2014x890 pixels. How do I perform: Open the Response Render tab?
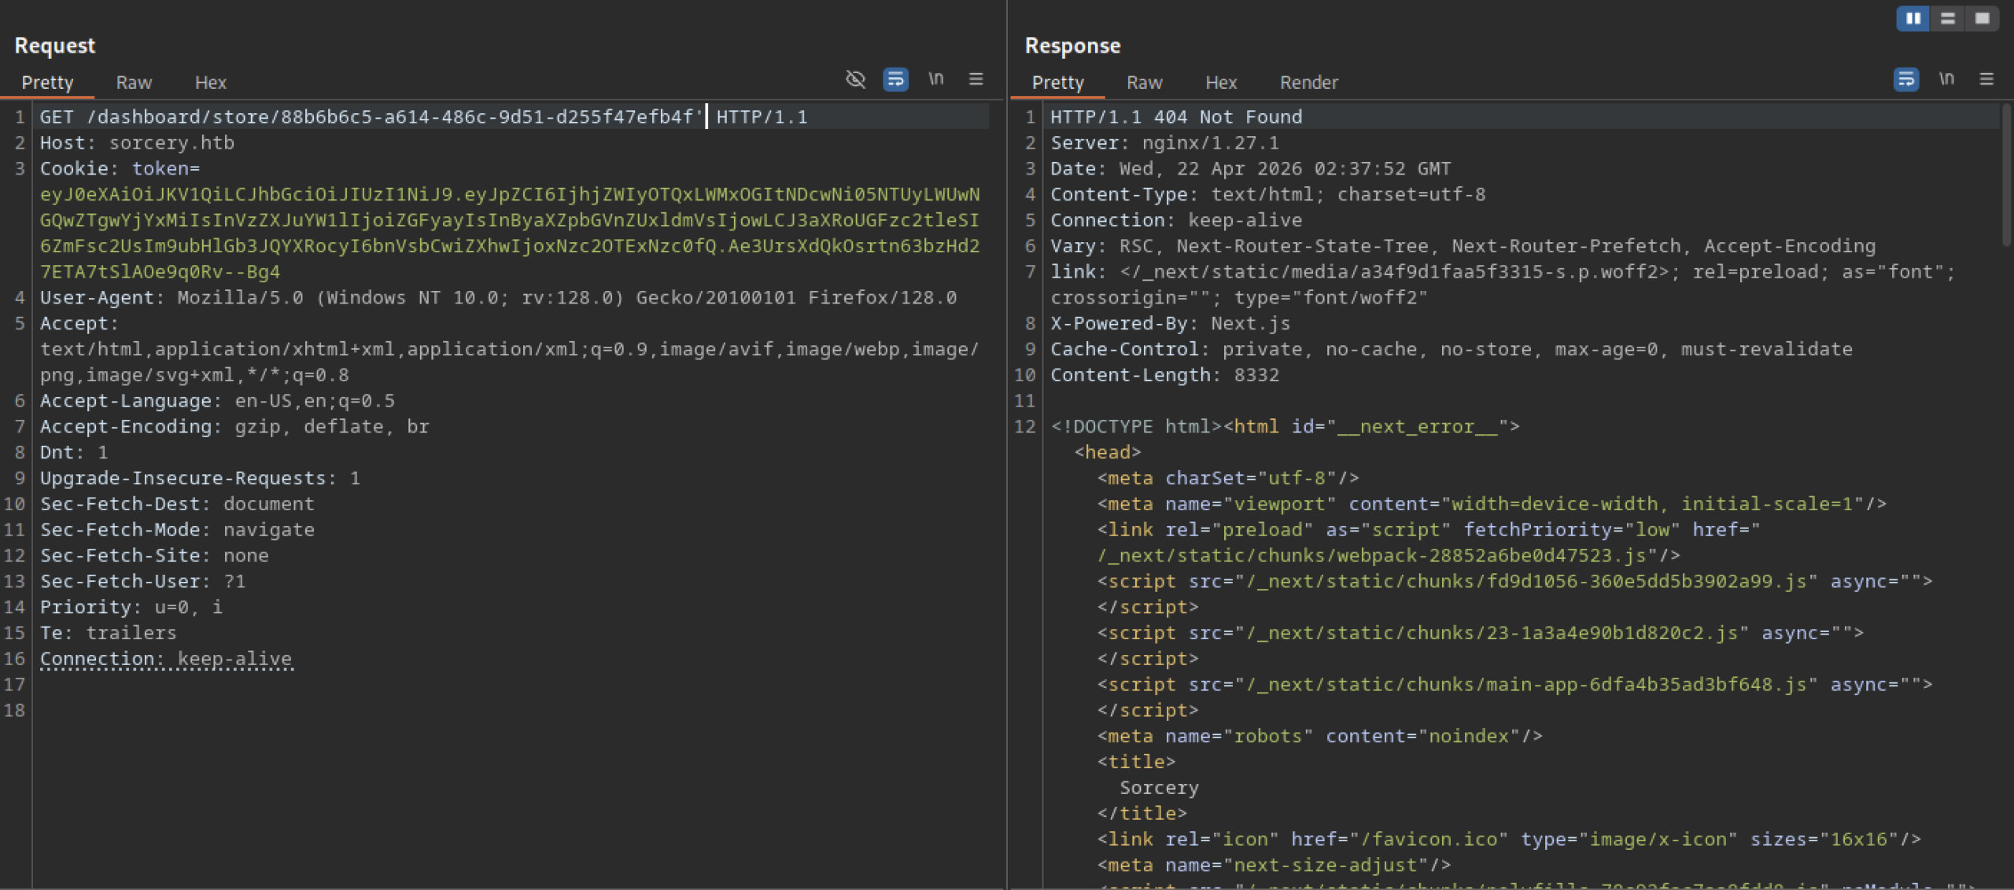point(1308,83)
